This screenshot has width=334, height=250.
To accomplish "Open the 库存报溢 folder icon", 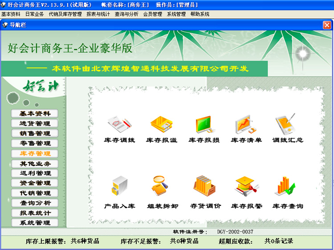I will pos(162,125).
